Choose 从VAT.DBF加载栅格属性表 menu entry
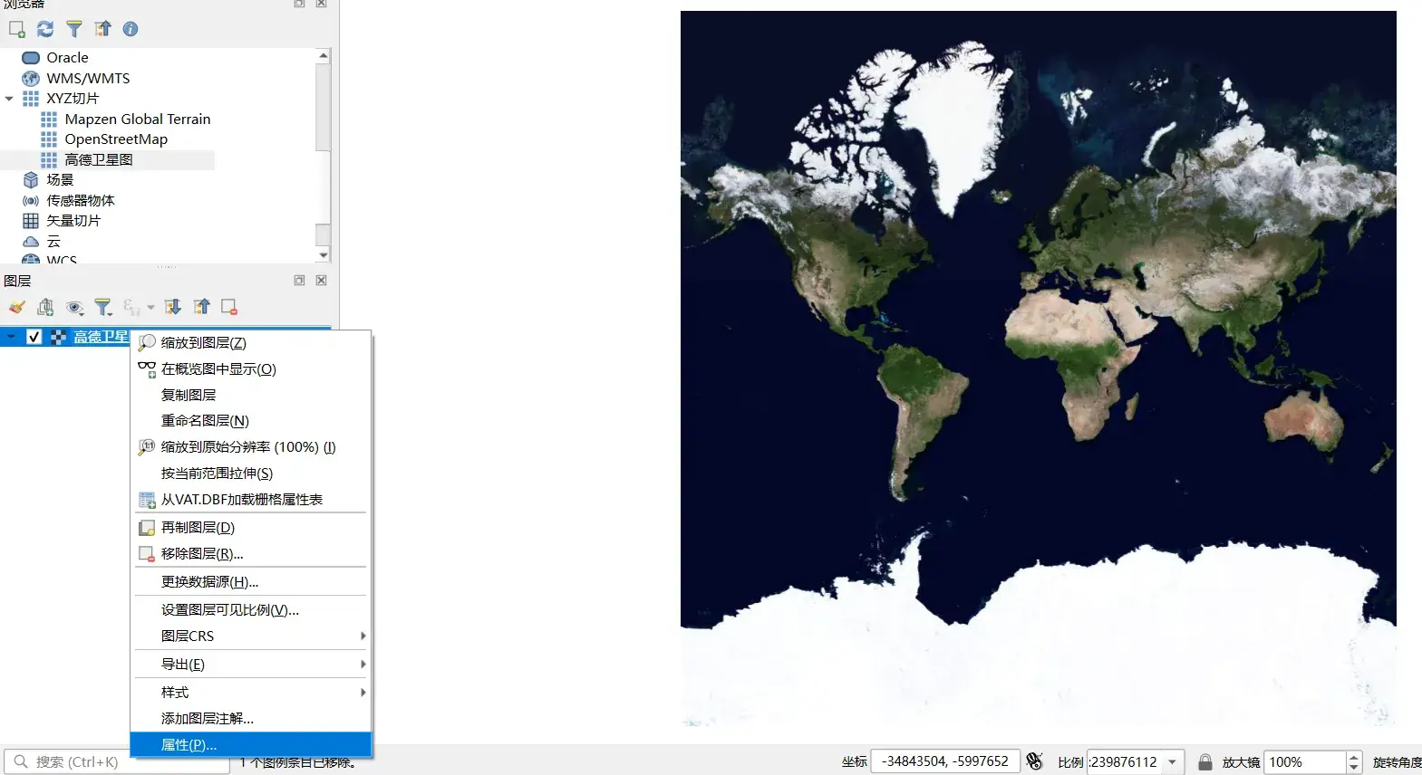The image size is (1422, 775). tap(251, 500)
